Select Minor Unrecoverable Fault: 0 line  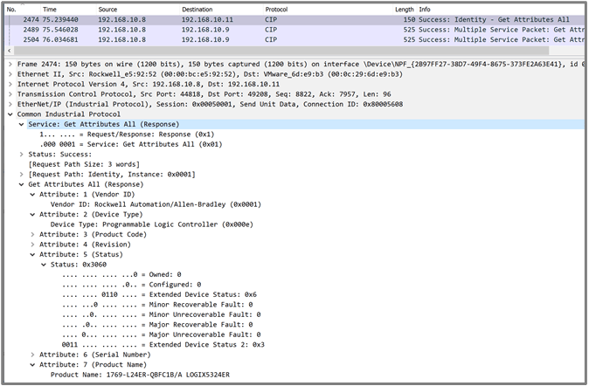click(x=162, y=314)
